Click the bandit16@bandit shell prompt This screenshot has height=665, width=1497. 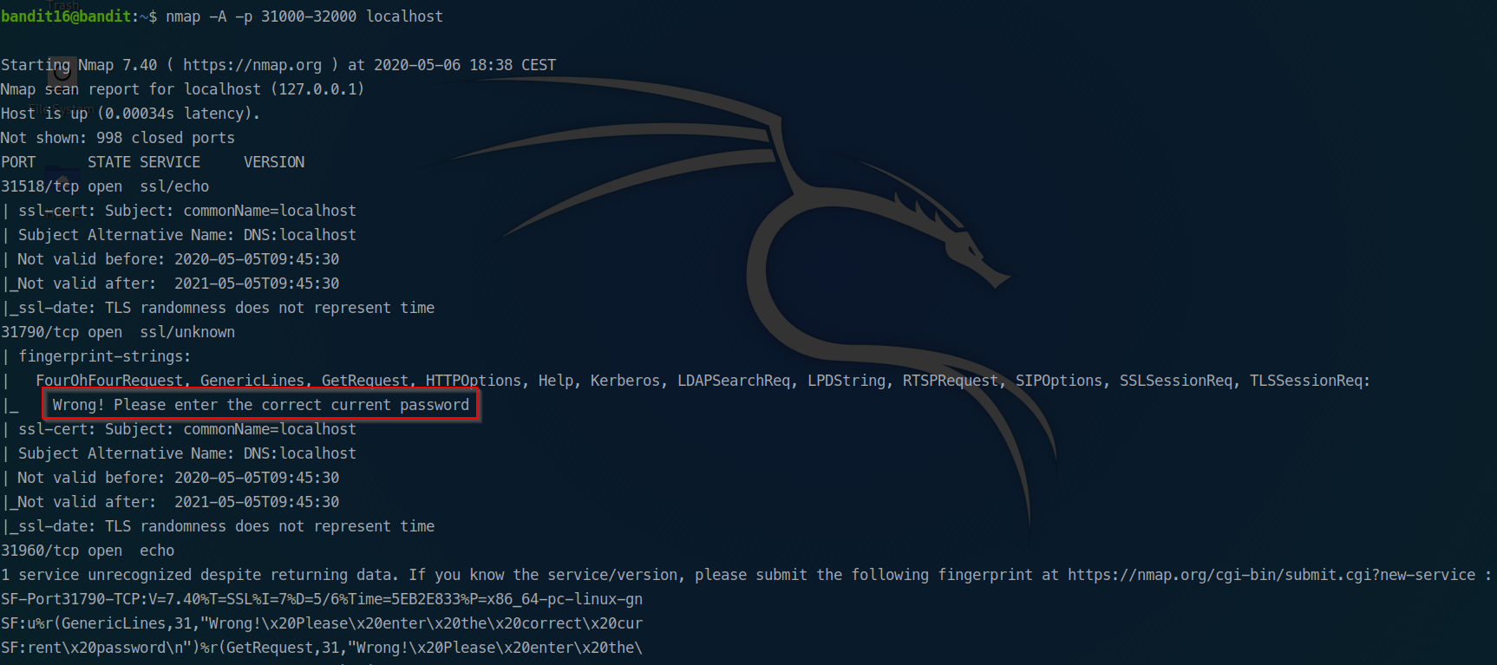[68, 16]
